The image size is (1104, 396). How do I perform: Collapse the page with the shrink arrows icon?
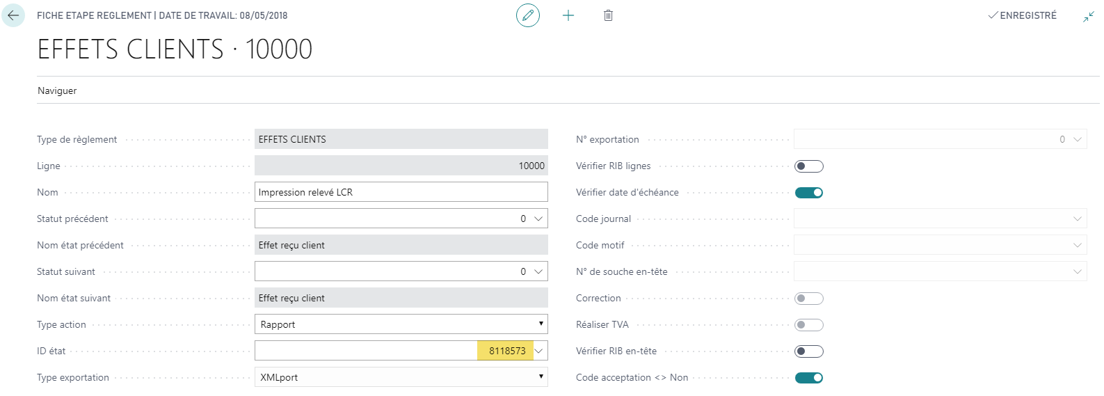(x=1089, y=16)
